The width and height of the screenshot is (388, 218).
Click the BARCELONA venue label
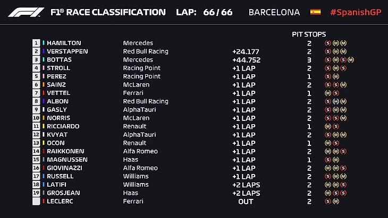(274, 12)
